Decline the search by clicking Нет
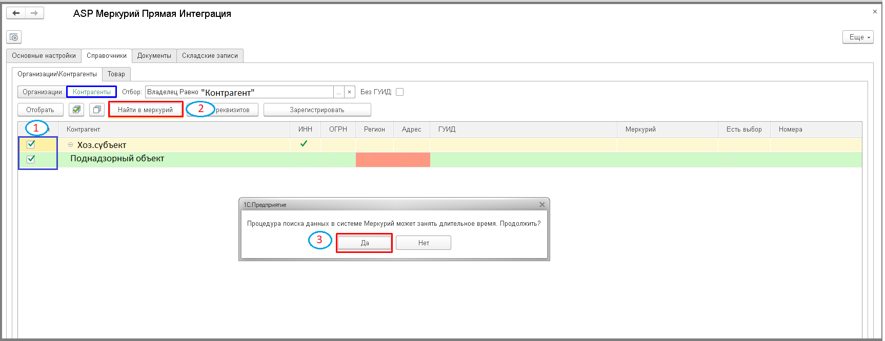Image resolution: width=885 pixels, height=341 pixels. click(424, 243)
